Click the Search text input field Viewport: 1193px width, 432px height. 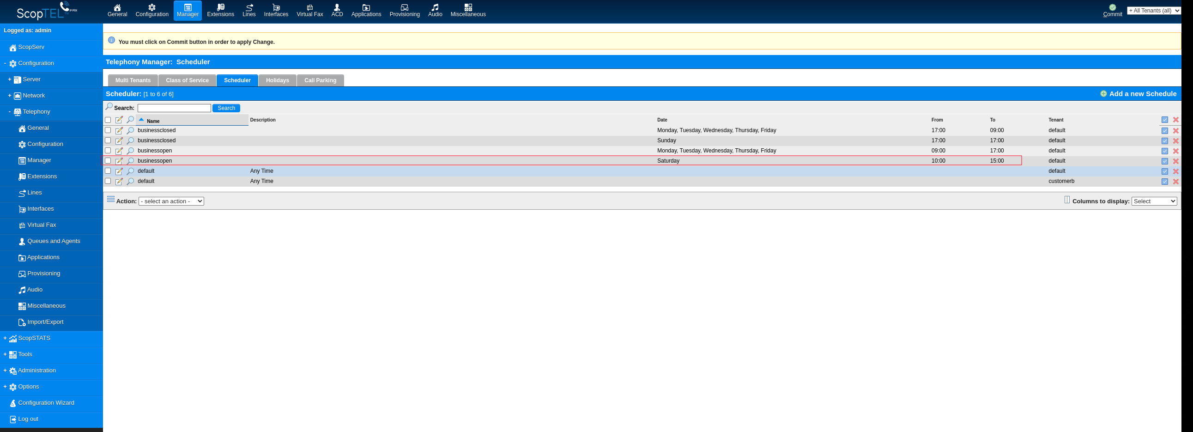click(174, 108)
